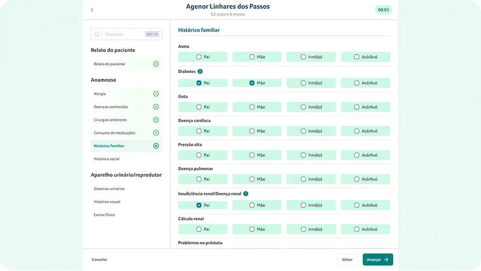
Task: Click the search magnifier icon
Action: [x=97, y=34]
